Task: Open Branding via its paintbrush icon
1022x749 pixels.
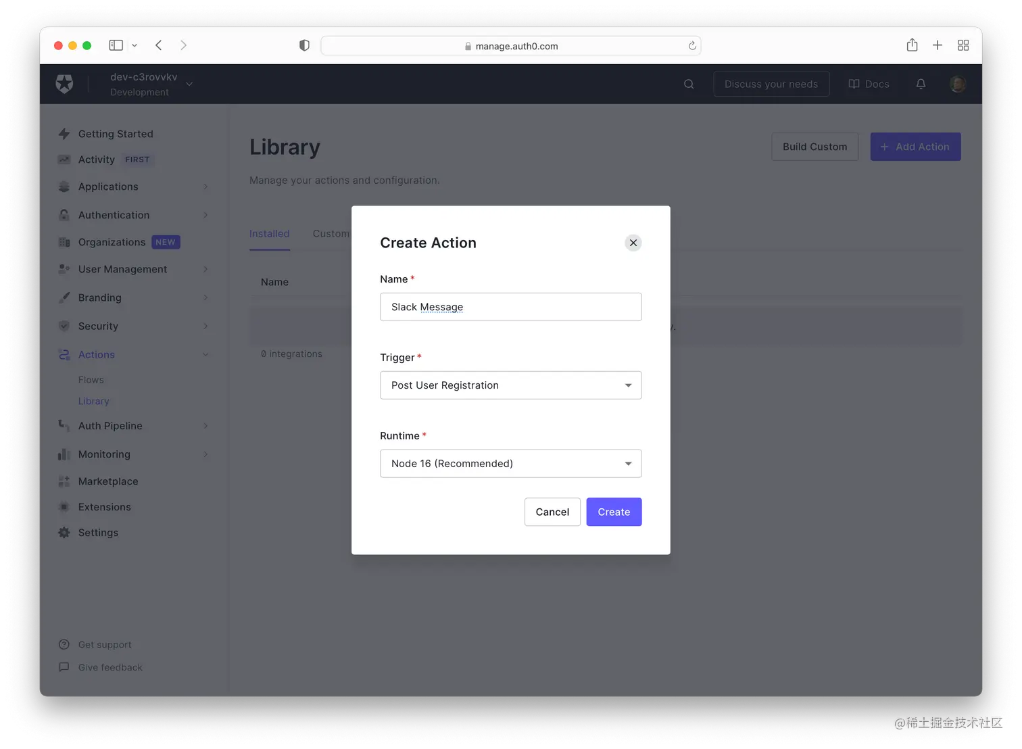Action: (64, 297)
